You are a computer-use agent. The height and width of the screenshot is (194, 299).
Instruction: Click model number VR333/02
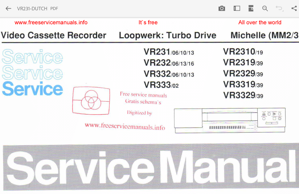pos(161,85)
